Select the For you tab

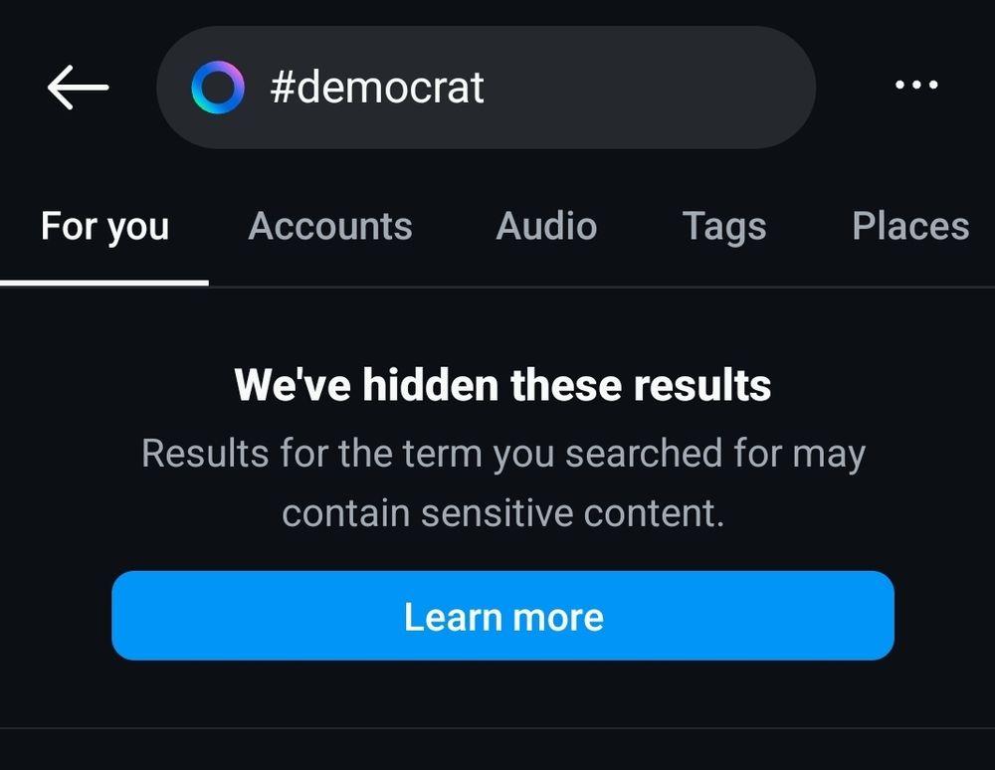click(104, 227)
